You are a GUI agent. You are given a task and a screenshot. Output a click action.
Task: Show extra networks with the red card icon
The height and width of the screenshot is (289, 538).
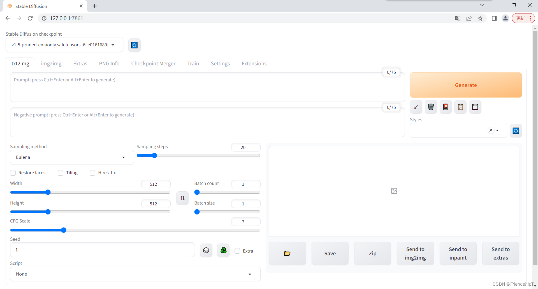click(446, 107)
